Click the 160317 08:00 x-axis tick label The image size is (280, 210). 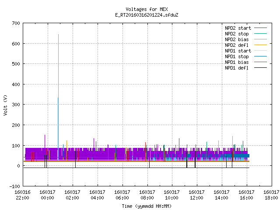[147, 195]
